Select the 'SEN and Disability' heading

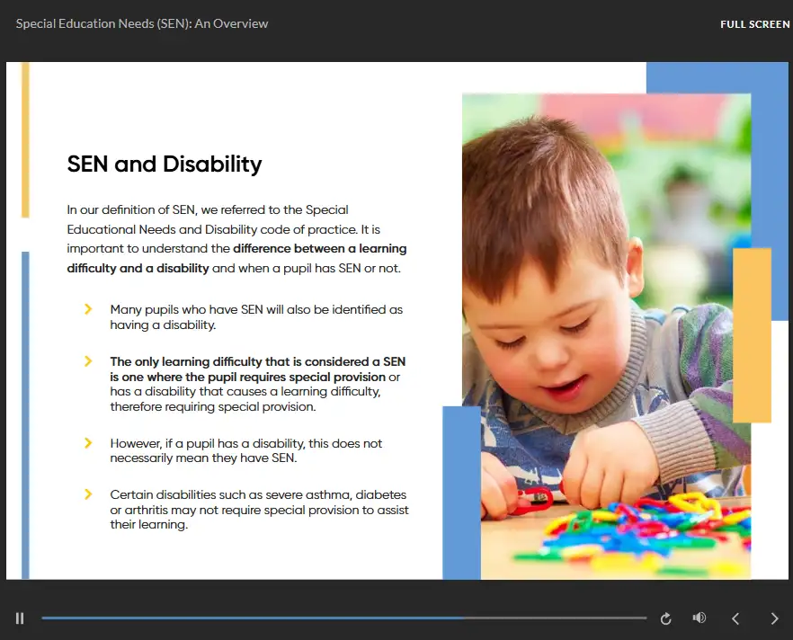[x=165, y=164]
